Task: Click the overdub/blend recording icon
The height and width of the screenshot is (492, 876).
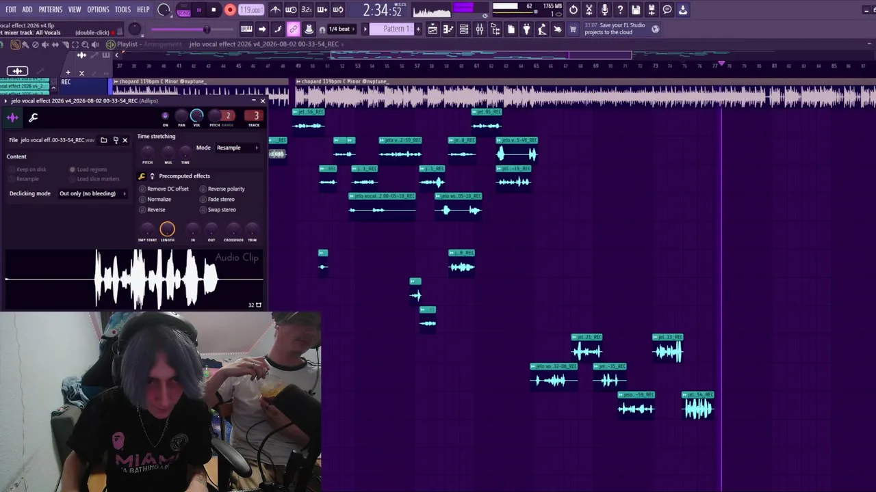Action: pyautogui.click(x=322, y=10)
